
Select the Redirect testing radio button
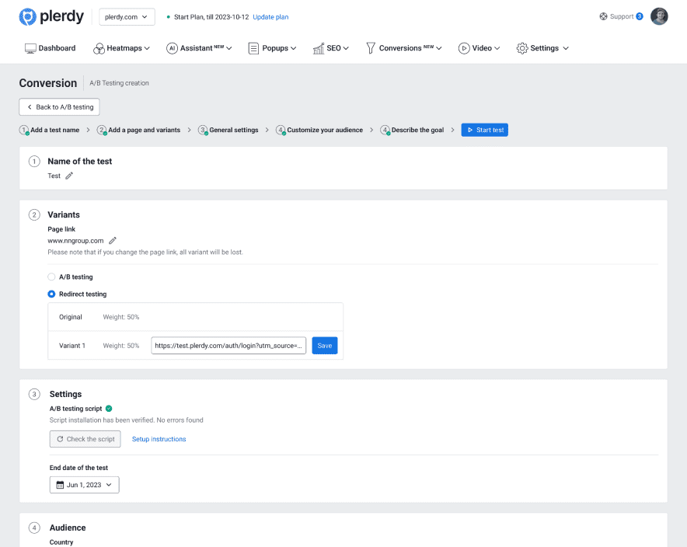click(x=52, y=294)
